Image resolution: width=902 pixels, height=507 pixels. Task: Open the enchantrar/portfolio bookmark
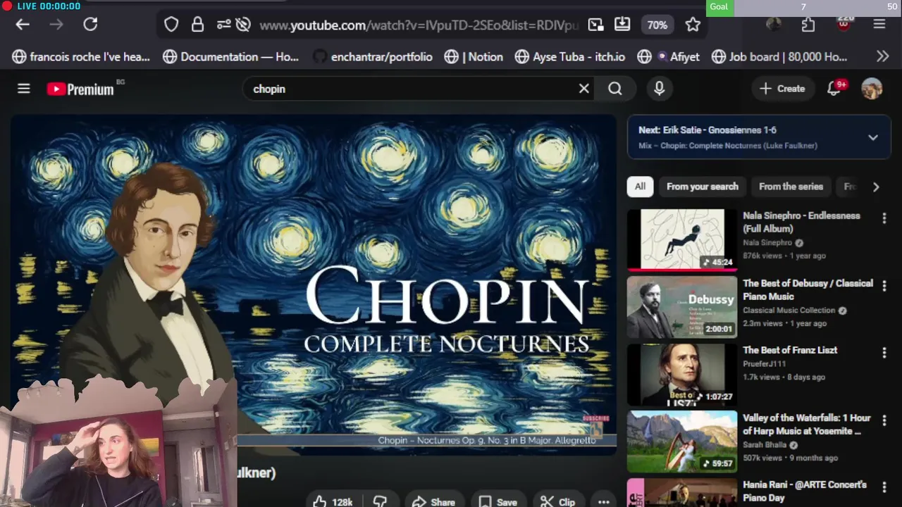point(372,56)
